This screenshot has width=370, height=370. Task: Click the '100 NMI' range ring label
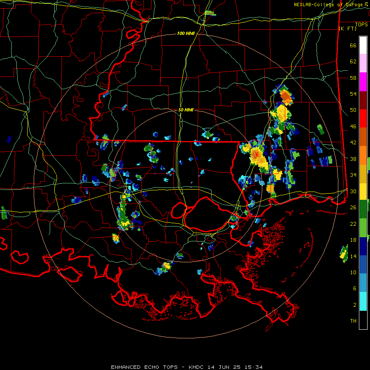click(186, 34)
